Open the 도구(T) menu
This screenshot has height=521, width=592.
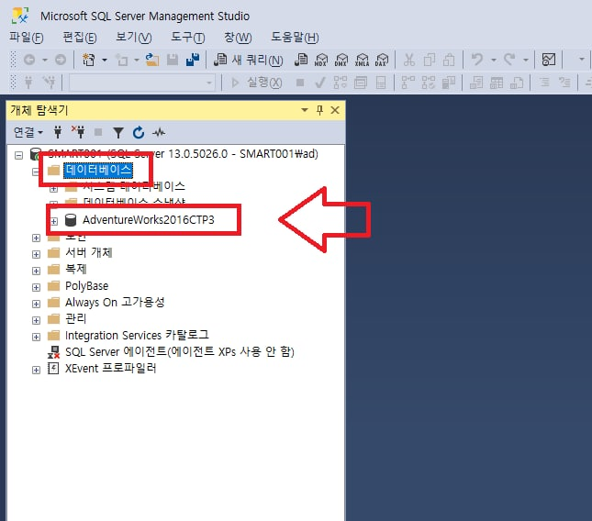click(x=187, y=38)
